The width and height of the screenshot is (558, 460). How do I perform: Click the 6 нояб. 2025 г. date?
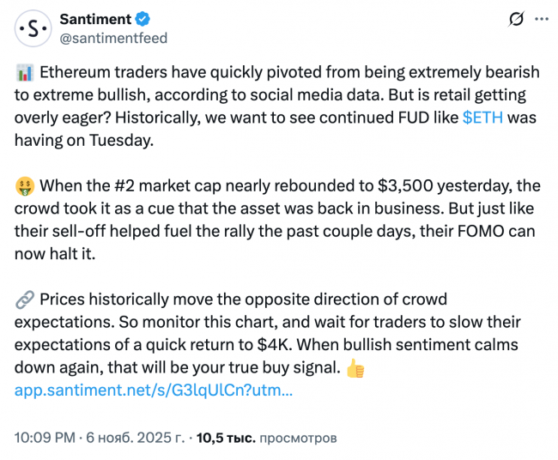134,438
